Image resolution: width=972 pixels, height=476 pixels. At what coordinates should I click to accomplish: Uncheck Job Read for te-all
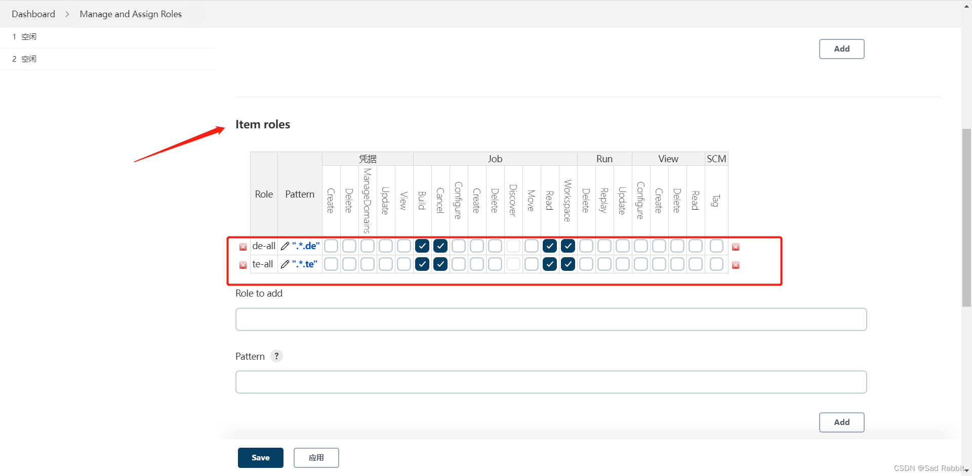coord(550,264)
